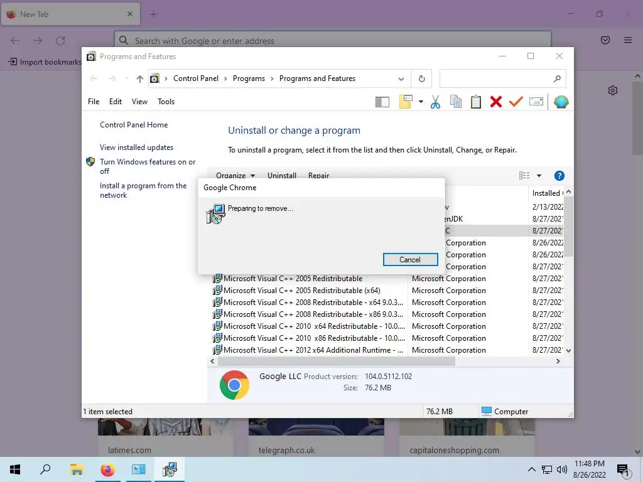Click the globe shell icon in toolbar
643x482 pixels.
click(x=561, y=102)
